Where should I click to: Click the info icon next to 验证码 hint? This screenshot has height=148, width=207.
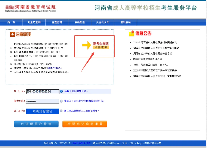[x=61, y=111]
